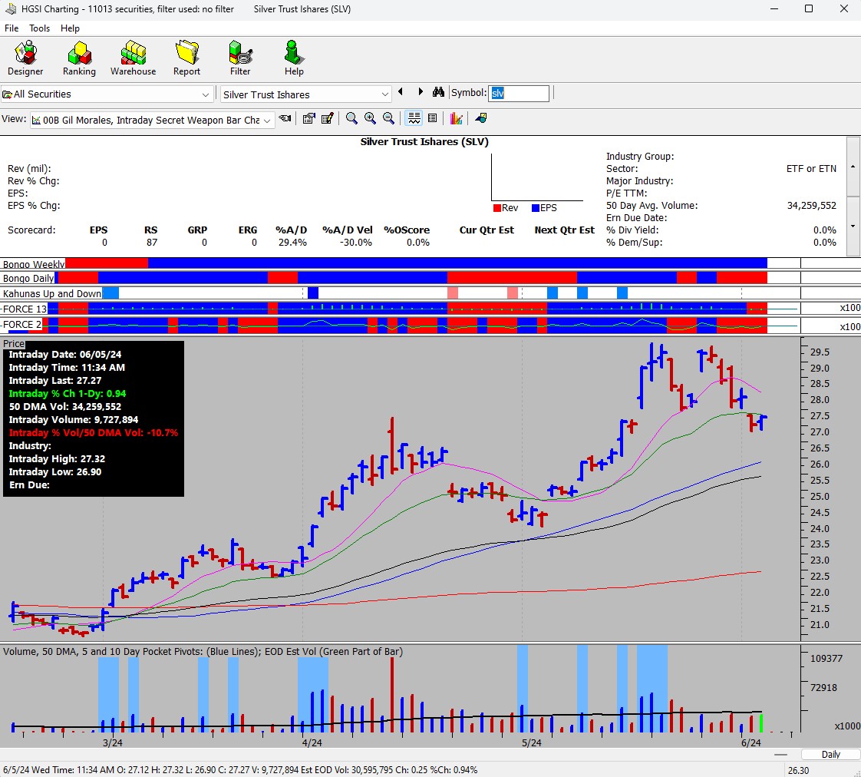
Task: Zoom in on the chart
Action: pyautogui.click(x=370, y=118)
